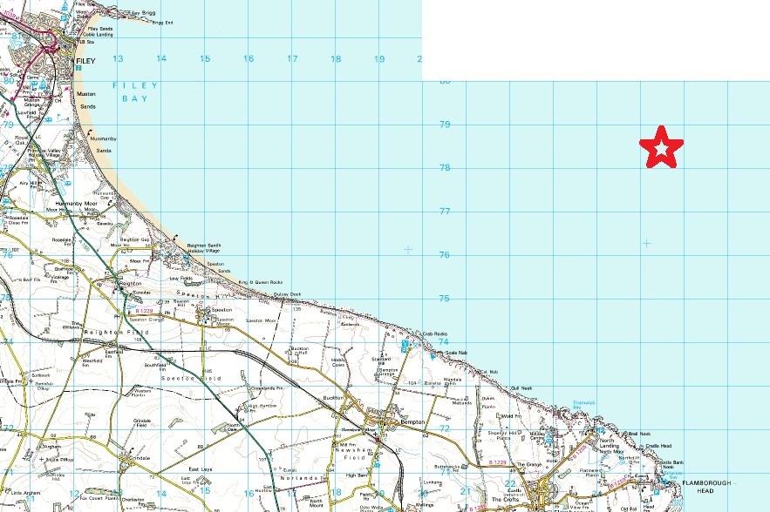
Task: Click grid number 78 in the sea
Action: coord(445,168)
